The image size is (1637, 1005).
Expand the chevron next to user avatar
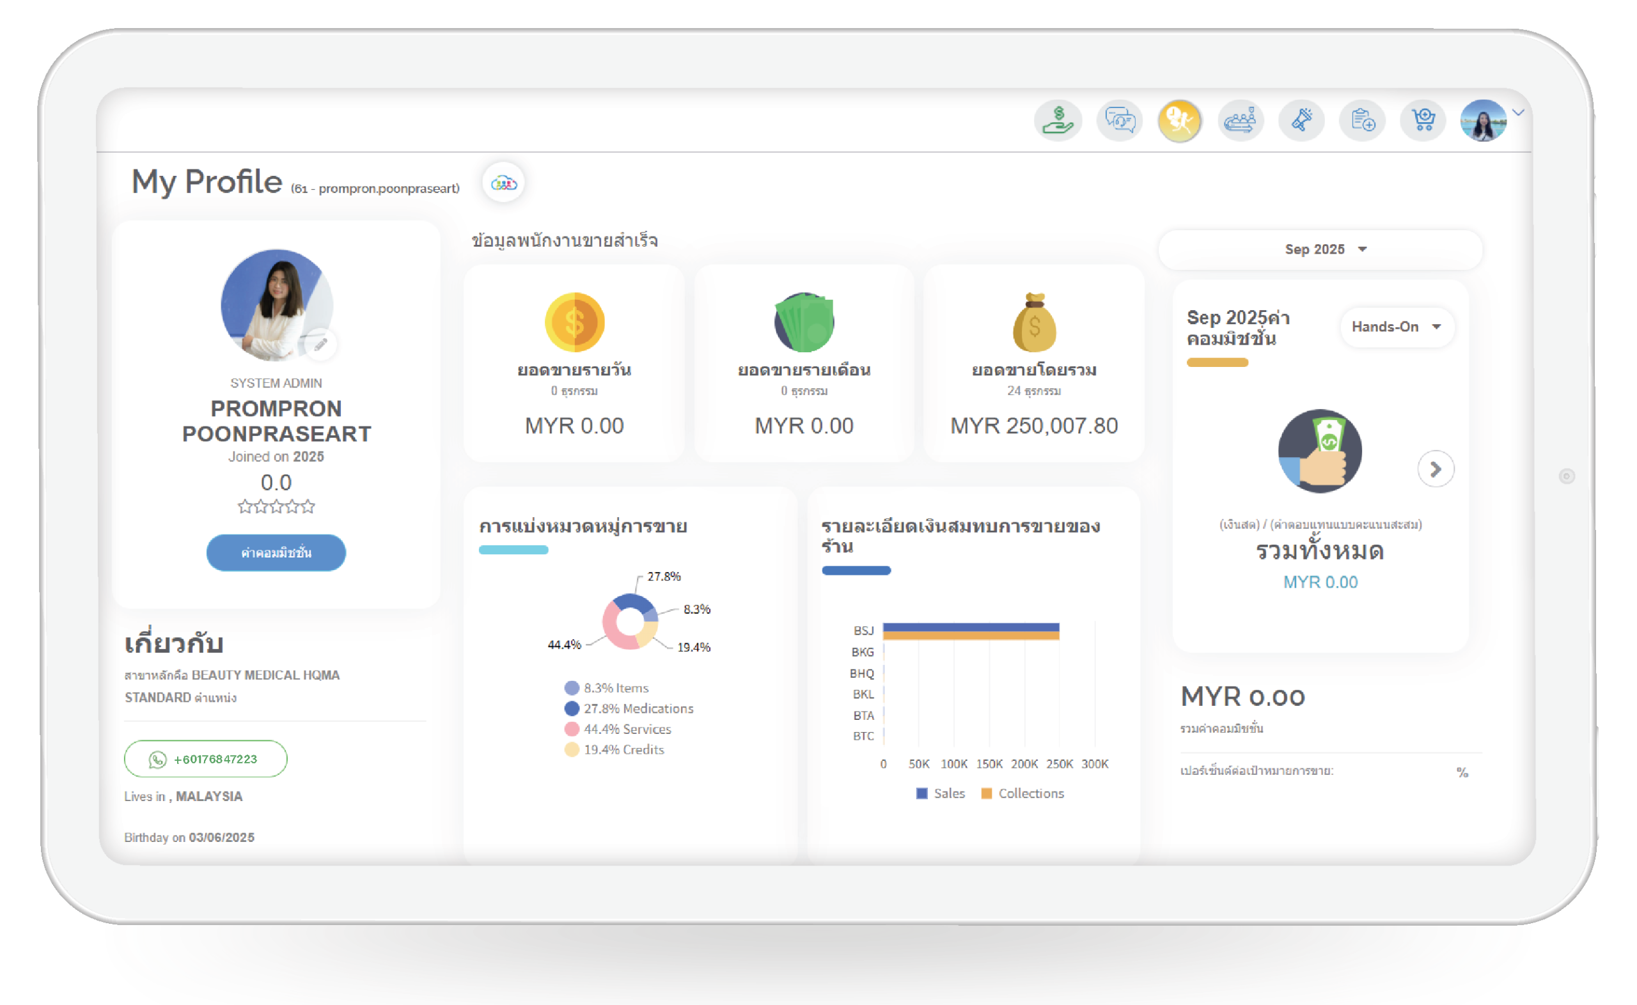(x=1518, y=113)
